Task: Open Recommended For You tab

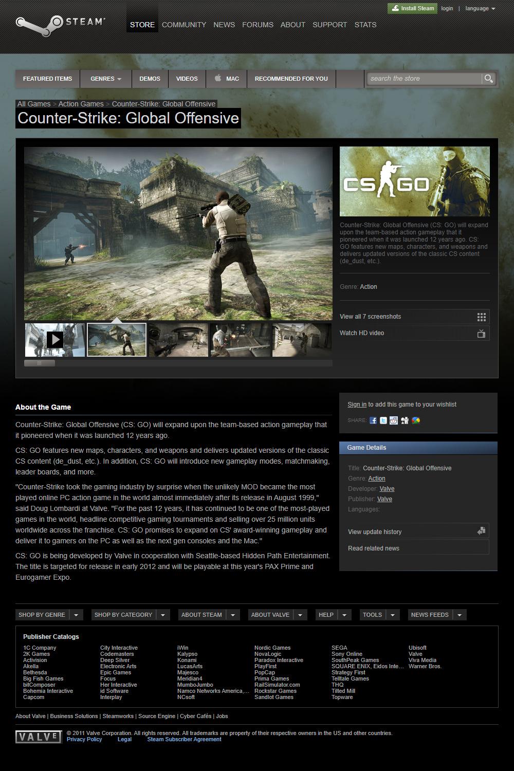Action: 291,79
